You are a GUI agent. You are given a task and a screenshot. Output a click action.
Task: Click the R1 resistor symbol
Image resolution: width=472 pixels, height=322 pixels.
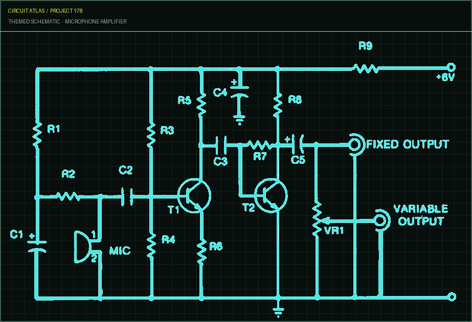click(x=37, y=135)
